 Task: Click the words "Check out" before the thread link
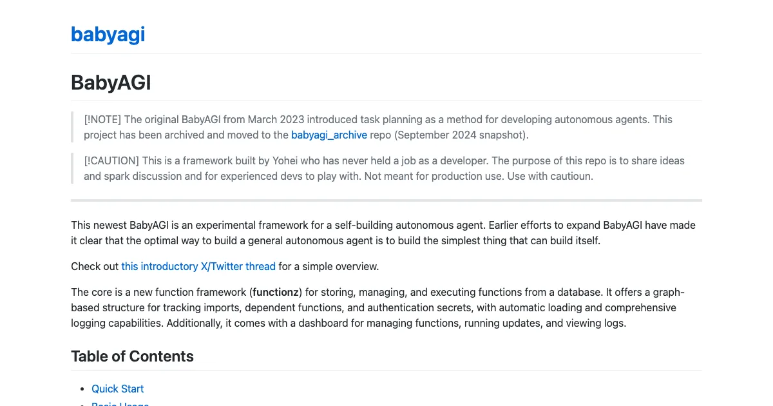[95, 266]
